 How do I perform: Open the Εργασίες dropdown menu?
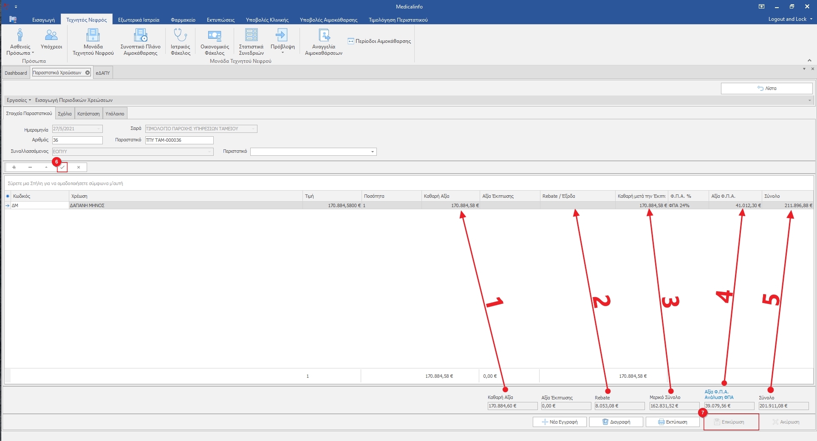19,100
